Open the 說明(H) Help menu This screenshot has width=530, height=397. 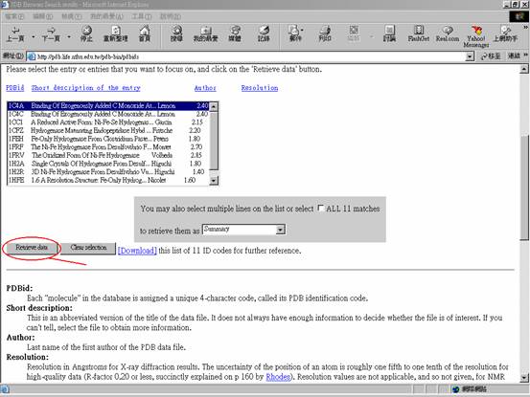(x=171, y=16)
